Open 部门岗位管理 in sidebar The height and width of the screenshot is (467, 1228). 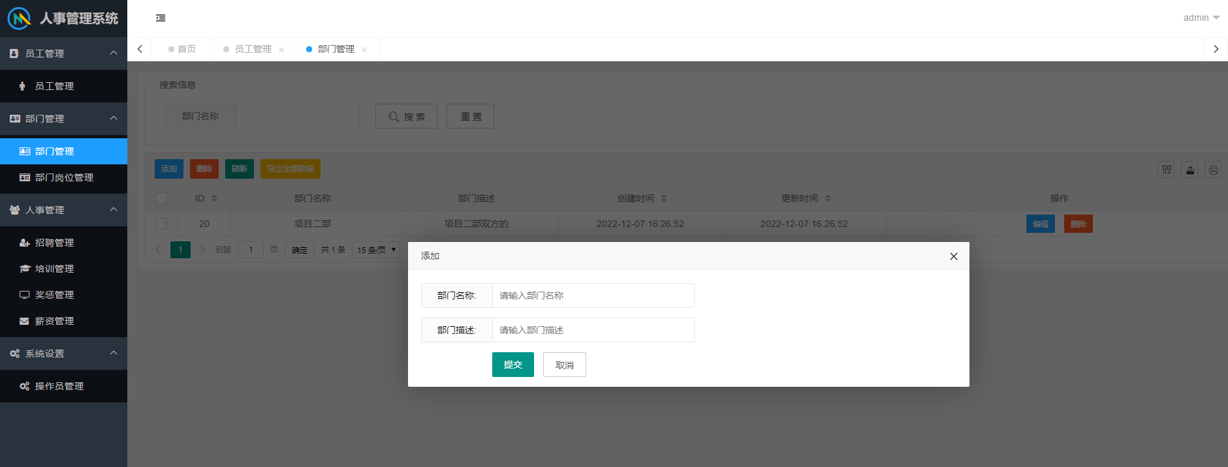63,177
